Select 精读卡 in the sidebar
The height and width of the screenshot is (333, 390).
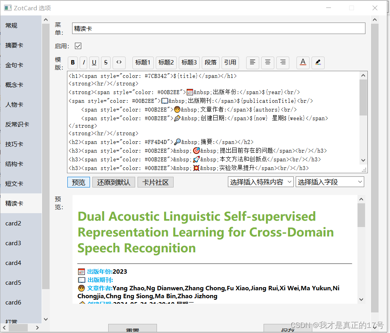pos(21,203)
